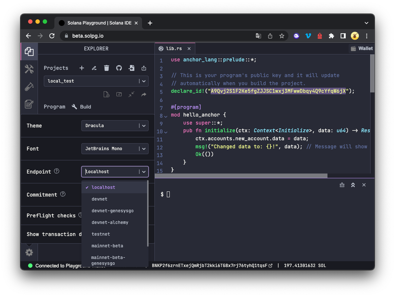Viewport: 395px width, 297px height.
Task: Open the Font dropdown showing JetBrains Mono
Action: [115, 149]
